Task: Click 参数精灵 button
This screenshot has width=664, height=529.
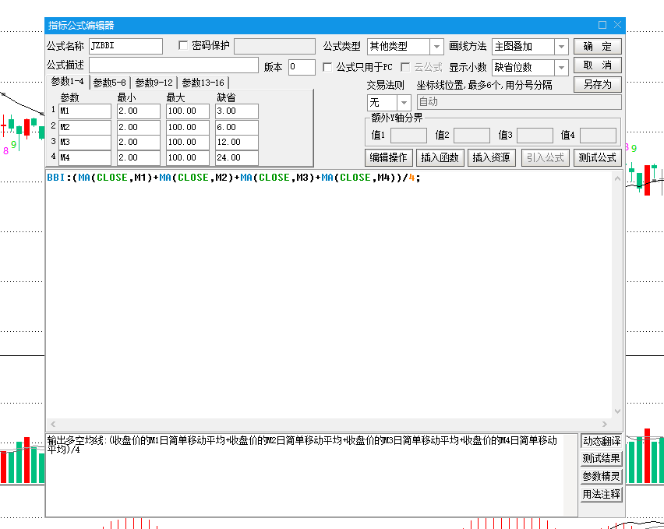Action: pos(602,476)
